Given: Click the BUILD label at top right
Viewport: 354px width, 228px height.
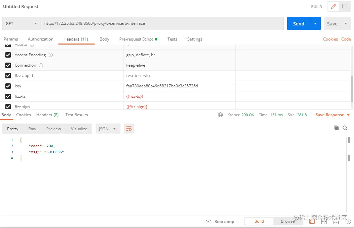Looking at the screenshot, I should [x=316, y=7].
